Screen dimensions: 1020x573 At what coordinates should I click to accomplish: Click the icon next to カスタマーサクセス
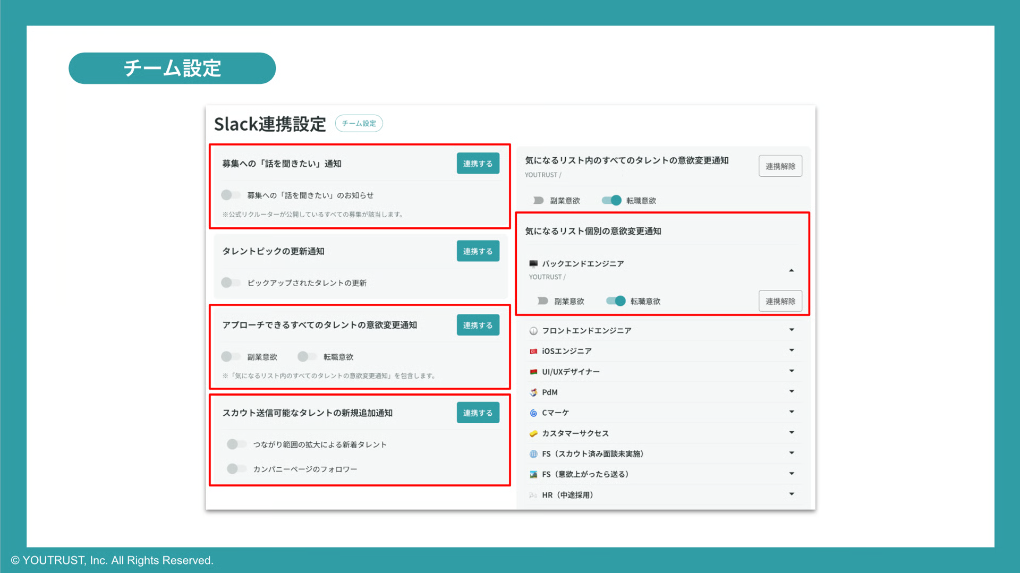tap(533, 433)
